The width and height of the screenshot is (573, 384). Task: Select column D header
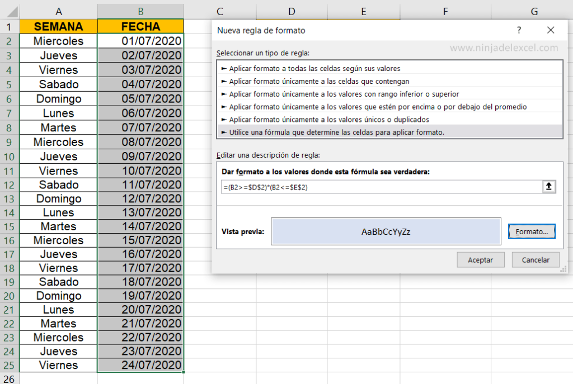pyautogui.click(x=292, y=12)
